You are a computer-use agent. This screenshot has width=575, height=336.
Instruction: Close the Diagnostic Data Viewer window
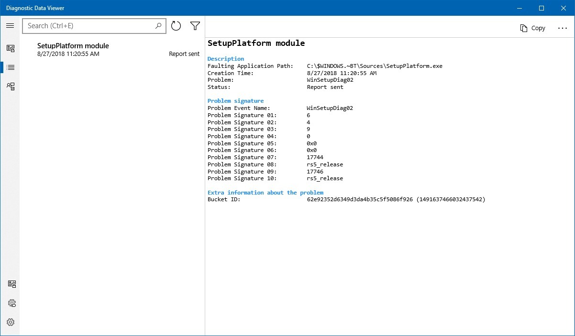[x=564, y=8]
